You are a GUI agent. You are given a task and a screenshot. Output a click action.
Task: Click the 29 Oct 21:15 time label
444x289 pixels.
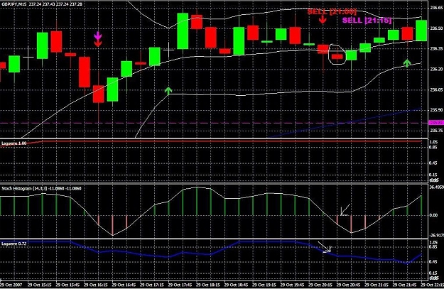(x=377, y=285)
